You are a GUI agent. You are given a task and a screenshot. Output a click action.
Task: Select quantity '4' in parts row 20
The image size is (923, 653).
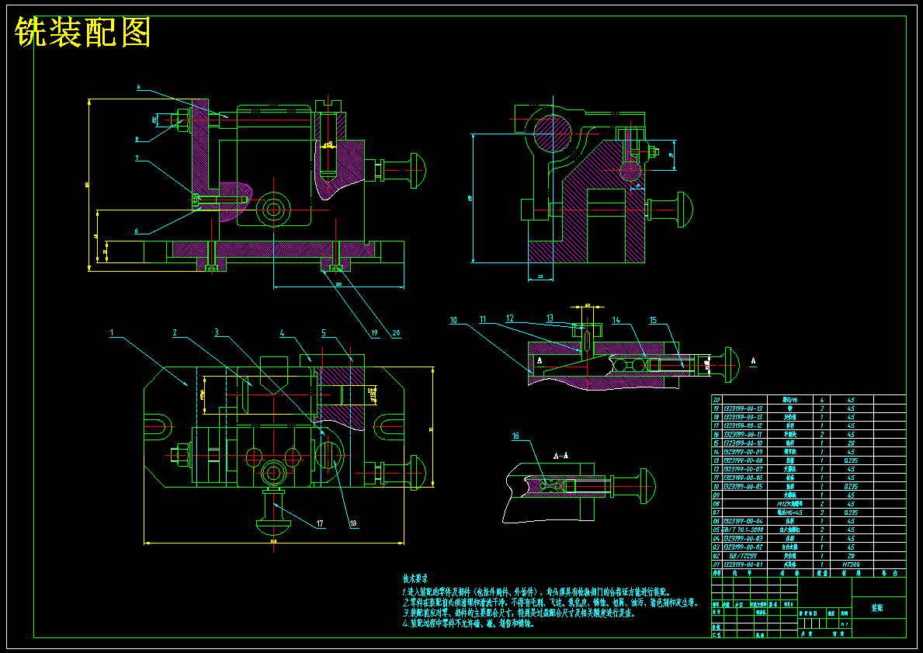822,400
